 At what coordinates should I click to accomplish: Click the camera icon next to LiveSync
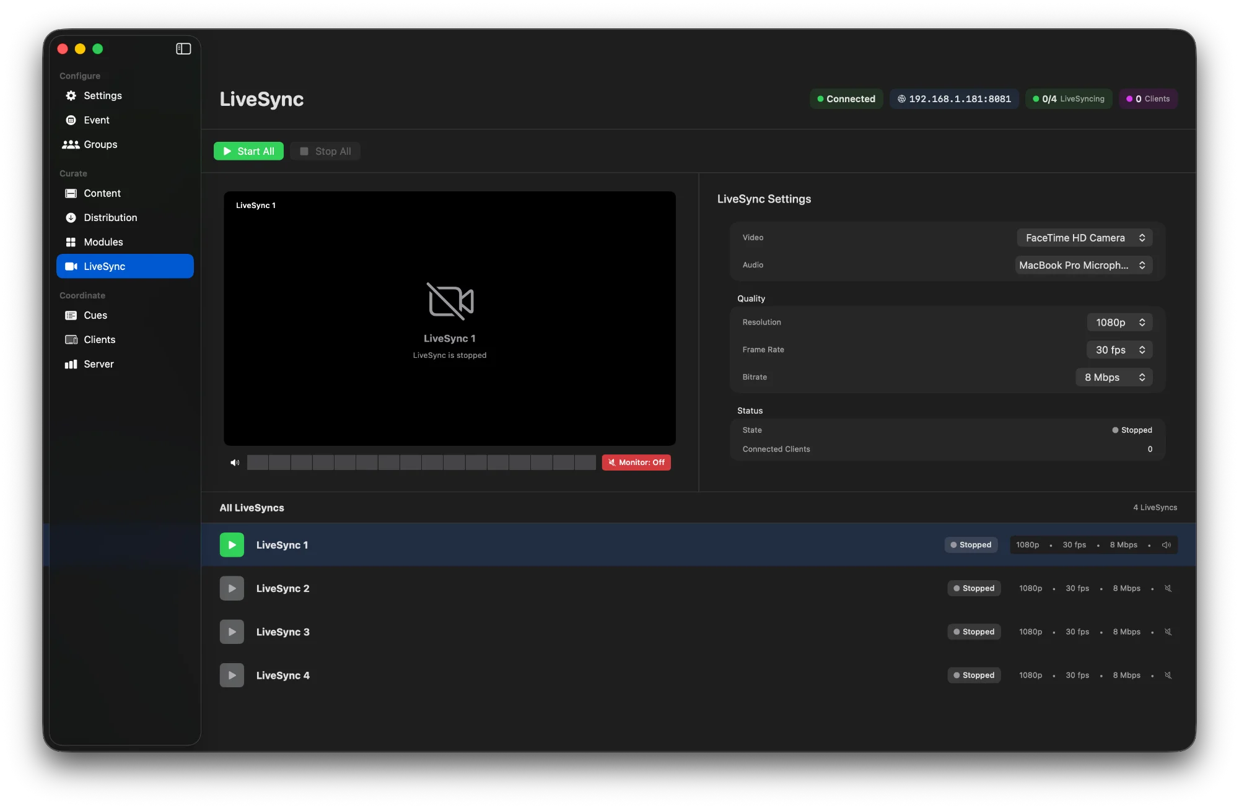(x=71, y=266)
